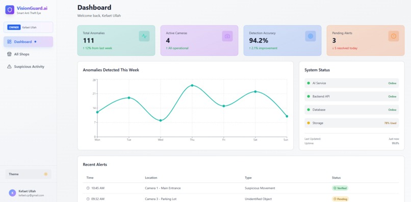Click the Recent Alerts heading
The image size is (411, 202).
pos(95,164)
